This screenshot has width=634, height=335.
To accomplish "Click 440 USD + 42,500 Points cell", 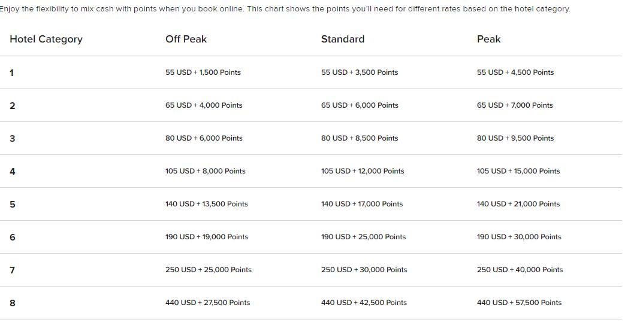I will click(x=364, y=303).
